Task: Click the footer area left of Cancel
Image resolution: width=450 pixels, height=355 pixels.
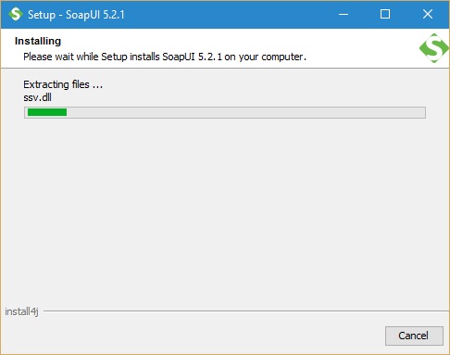Action: coord(192,336)
